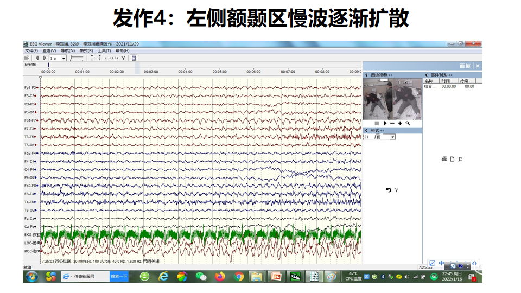The width and height of the screenshot is (521, 293).
Task: Zoom out video with the minus icon
Action: pos(392,124)
